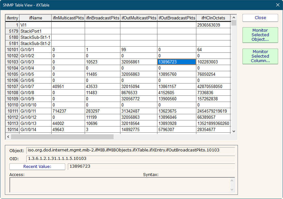The height and width of the screenshot is (199, 283).
Task: Click the Object path text field
Action: pos(130,150)
